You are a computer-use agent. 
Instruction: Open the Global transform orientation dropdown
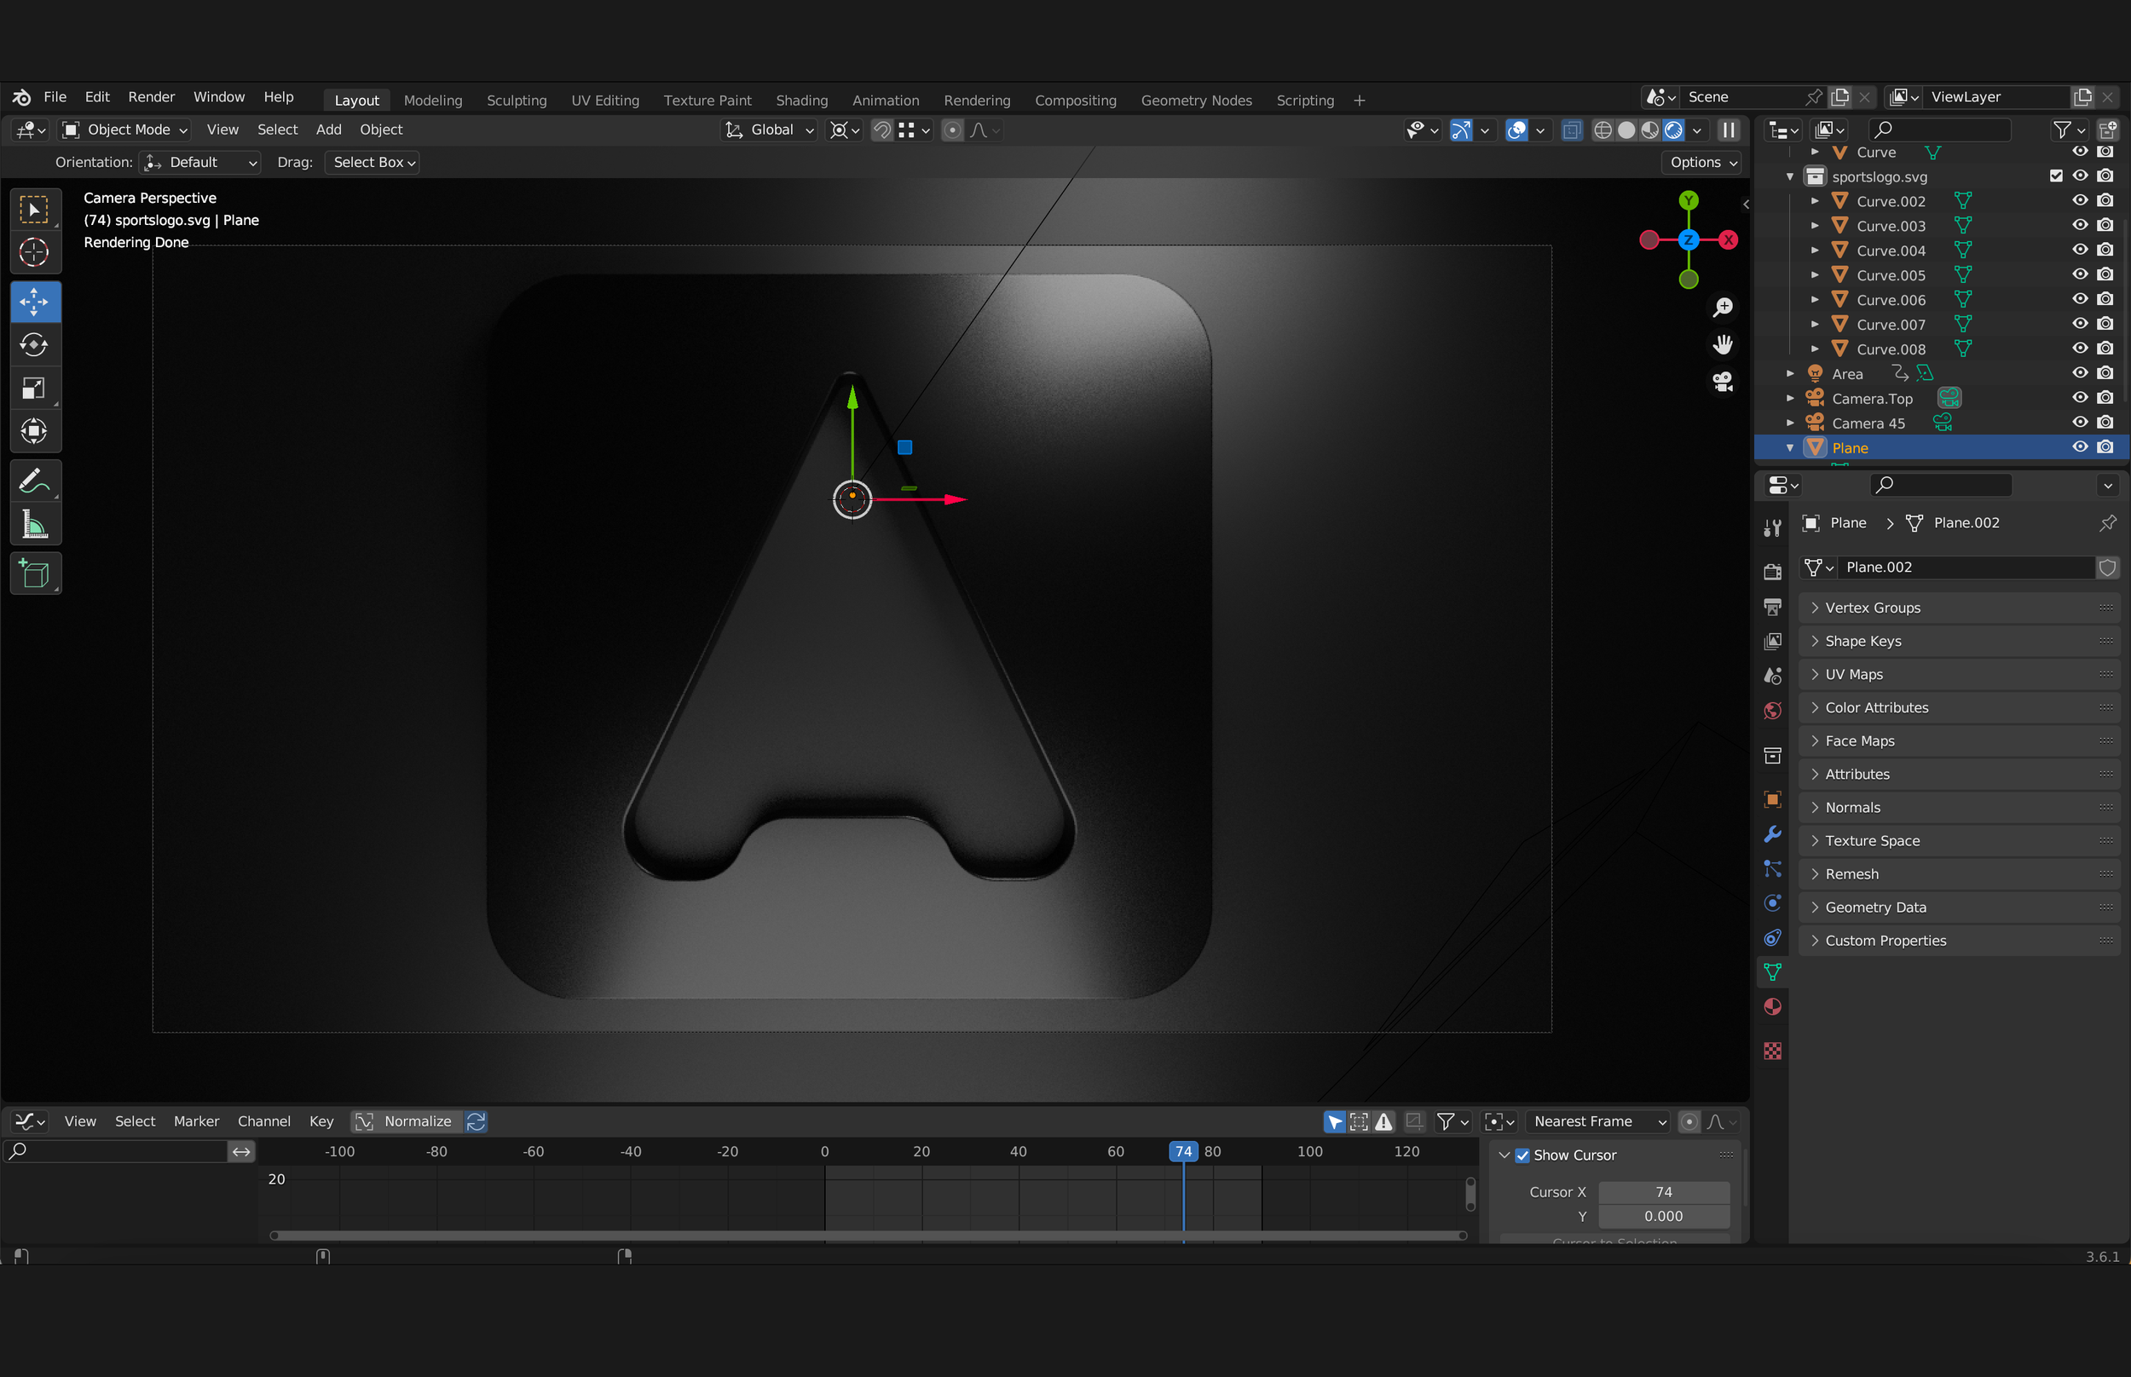pos(769,130)
